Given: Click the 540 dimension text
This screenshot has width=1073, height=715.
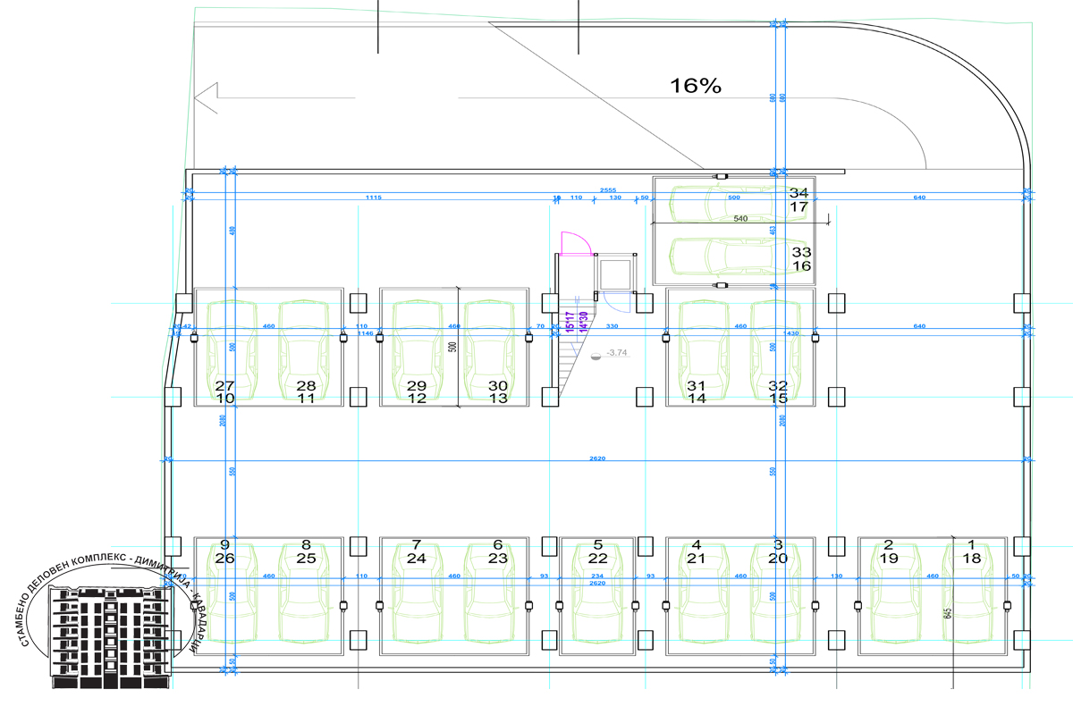Looking at the screenshot, I should pos(739,218).
